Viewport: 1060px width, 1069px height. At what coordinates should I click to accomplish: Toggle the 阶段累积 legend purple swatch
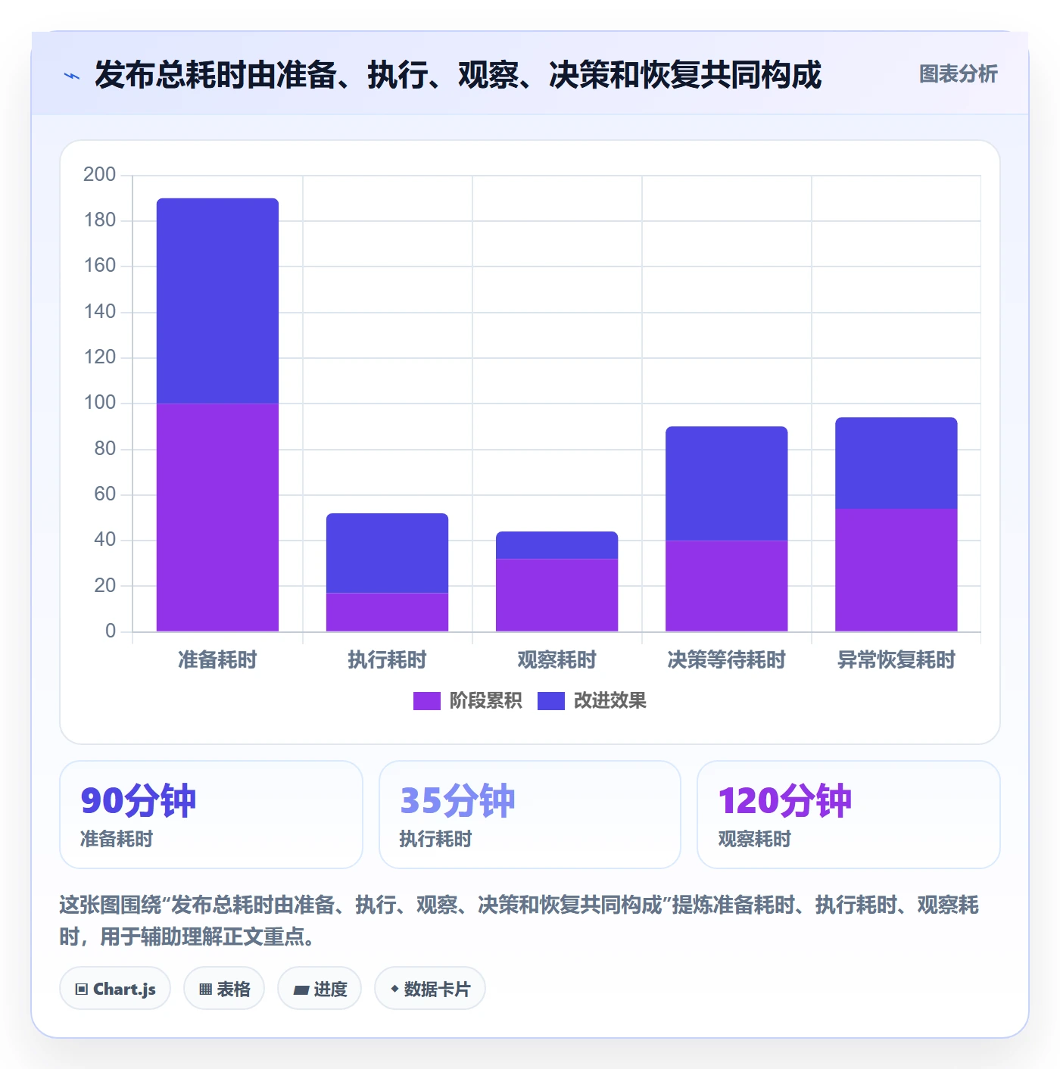pos(426,701)
